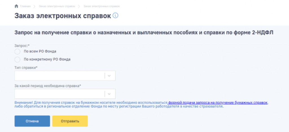Open the paper certificate request form link
Viewport: 289px width, 132px height.
click(x=218, y=103)
